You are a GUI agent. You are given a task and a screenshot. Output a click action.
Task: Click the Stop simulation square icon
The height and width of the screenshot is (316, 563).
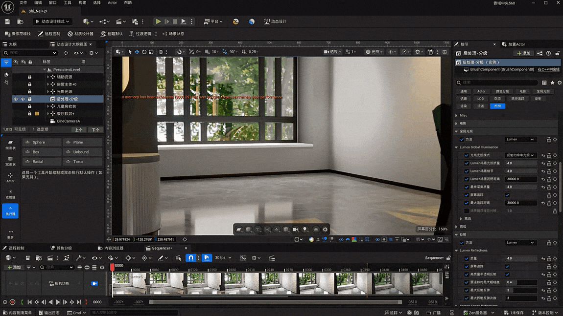175,21
